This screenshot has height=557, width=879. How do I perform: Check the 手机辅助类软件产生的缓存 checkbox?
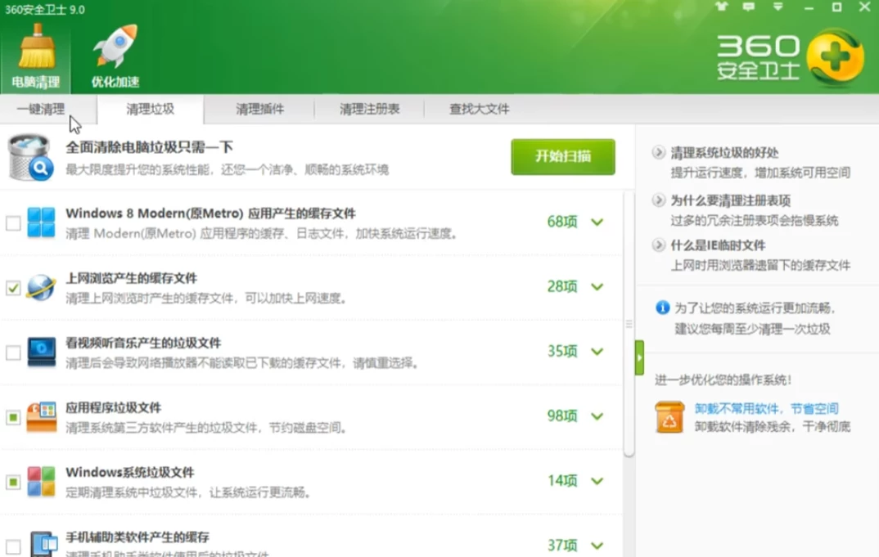[x=13, y=546]
